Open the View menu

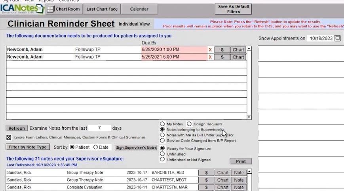pyautogui.click(x=29, y=1)
